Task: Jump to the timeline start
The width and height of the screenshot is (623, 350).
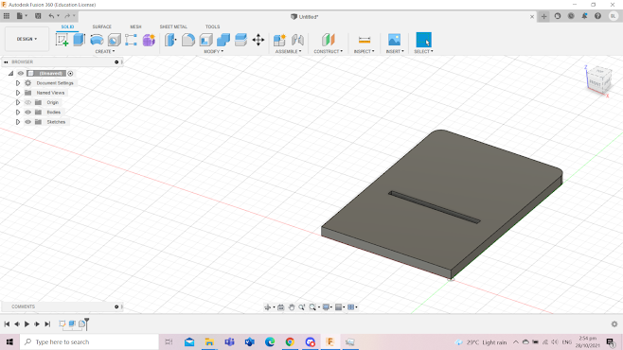Action: point(7,324)
